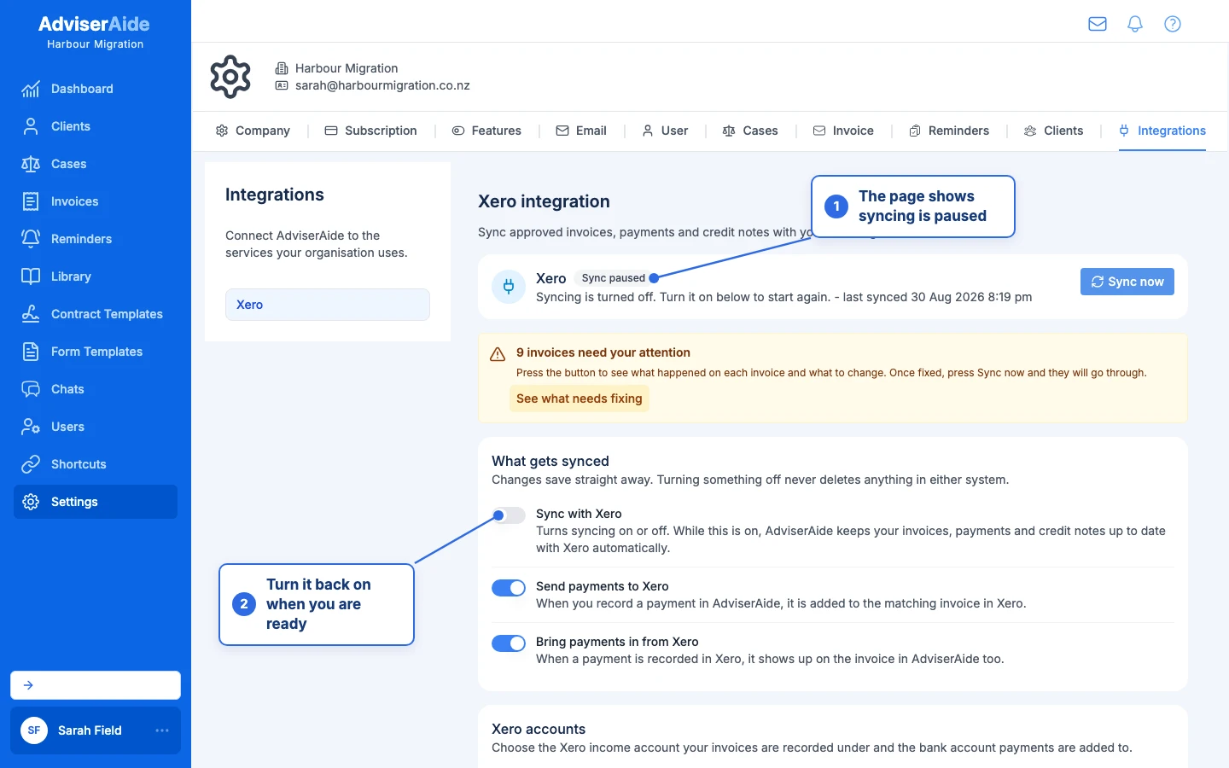Enable the Sync with Xero toggle

pyautogui.click(x=509, y=515)
